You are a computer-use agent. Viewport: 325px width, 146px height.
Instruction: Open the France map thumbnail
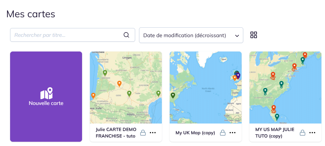coord(126,87)
